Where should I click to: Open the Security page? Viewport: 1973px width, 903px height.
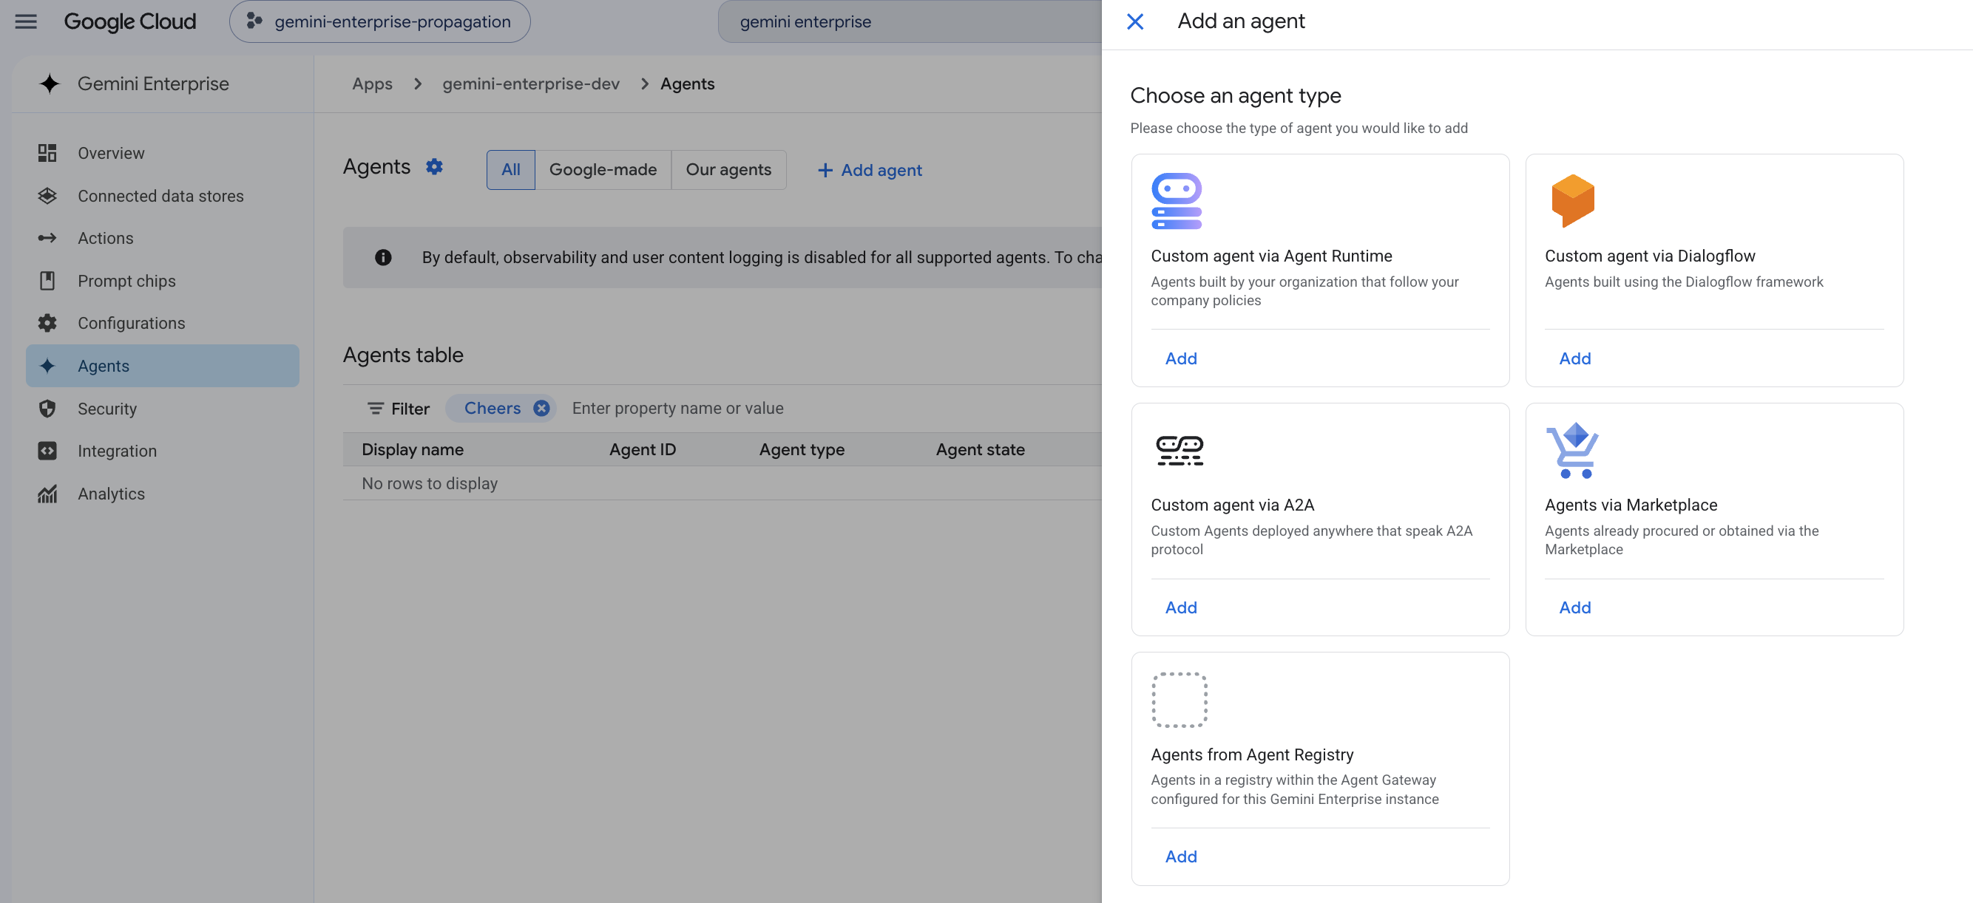(163, 409)
